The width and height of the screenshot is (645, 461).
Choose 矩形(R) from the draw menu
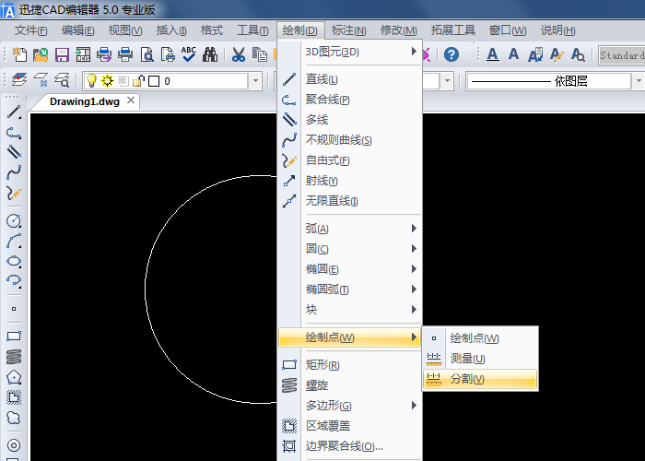[x=350, y=365]
